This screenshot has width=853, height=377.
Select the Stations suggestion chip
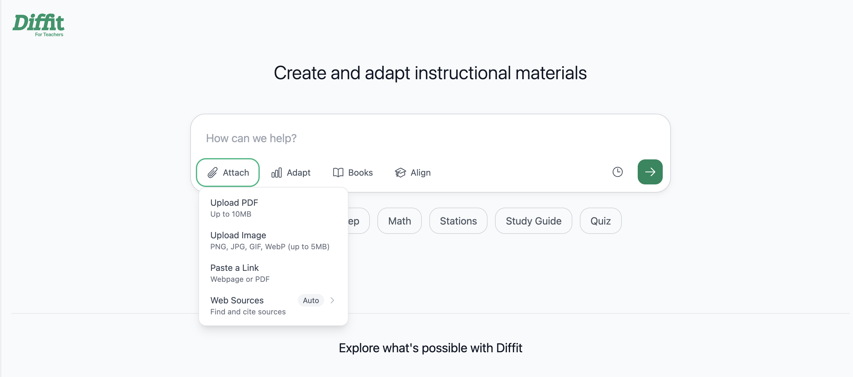click(x=458, y=221)
